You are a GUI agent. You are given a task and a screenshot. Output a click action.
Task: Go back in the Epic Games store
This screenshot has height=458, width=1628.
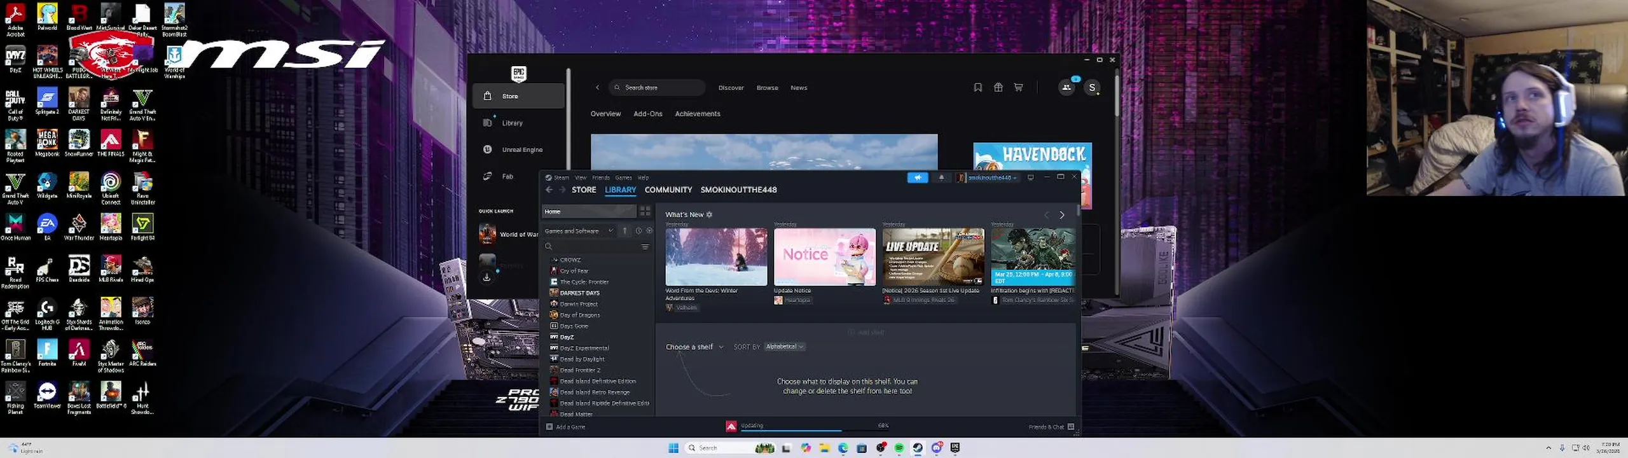coord(597,88)
